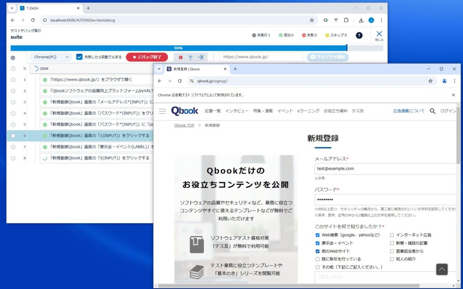Click the Qbook page horizontal scrollbar
Image resolution: width=463 pixels, height=289 pixels.
(x=288, y=286)
